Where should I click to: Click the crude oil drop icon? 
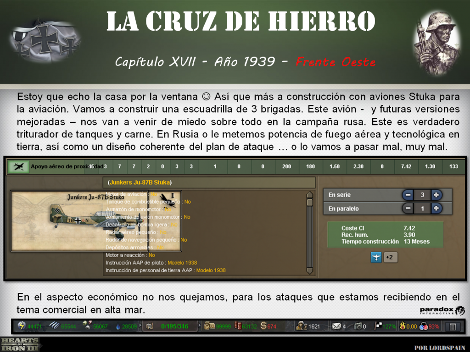(x=118, y=326)
